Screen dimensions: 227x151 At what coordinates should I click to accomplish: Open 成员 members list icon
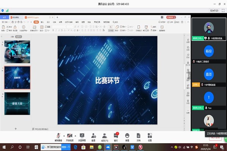pos(104,136)
